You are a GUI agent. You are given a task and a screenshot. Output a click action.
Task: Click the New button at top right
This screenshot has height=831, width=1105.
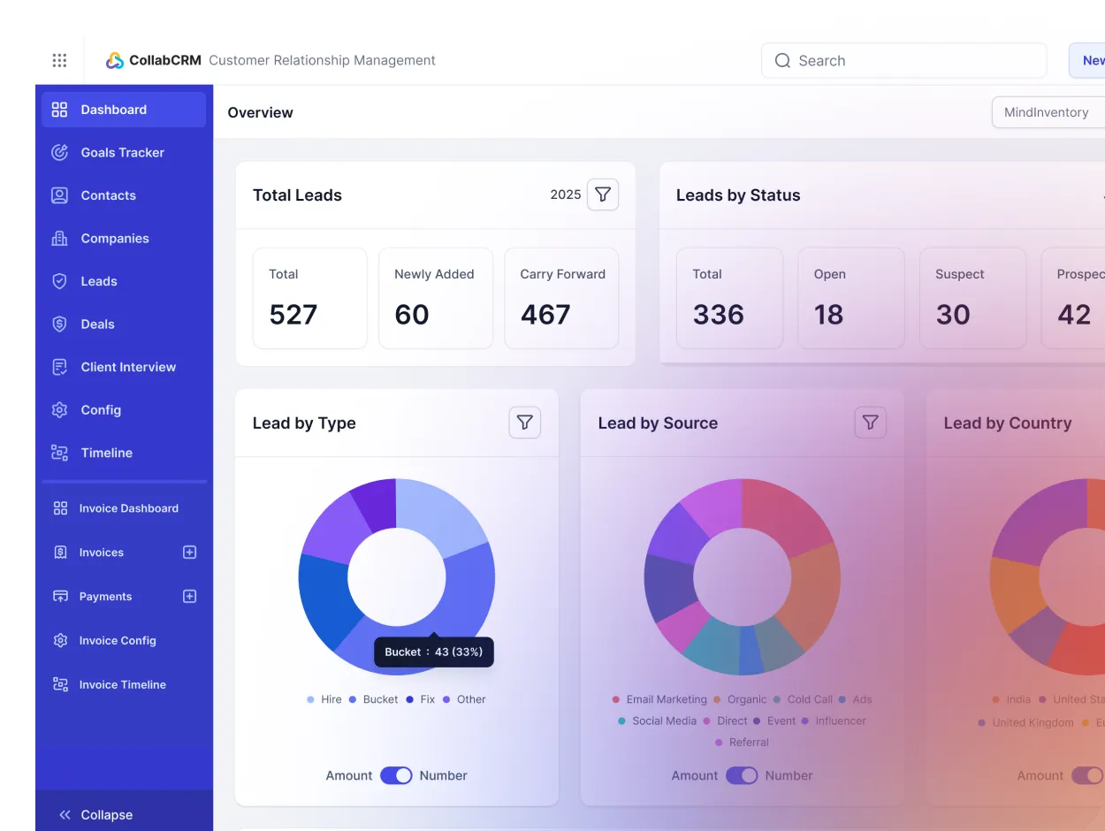coord(1091,61)
